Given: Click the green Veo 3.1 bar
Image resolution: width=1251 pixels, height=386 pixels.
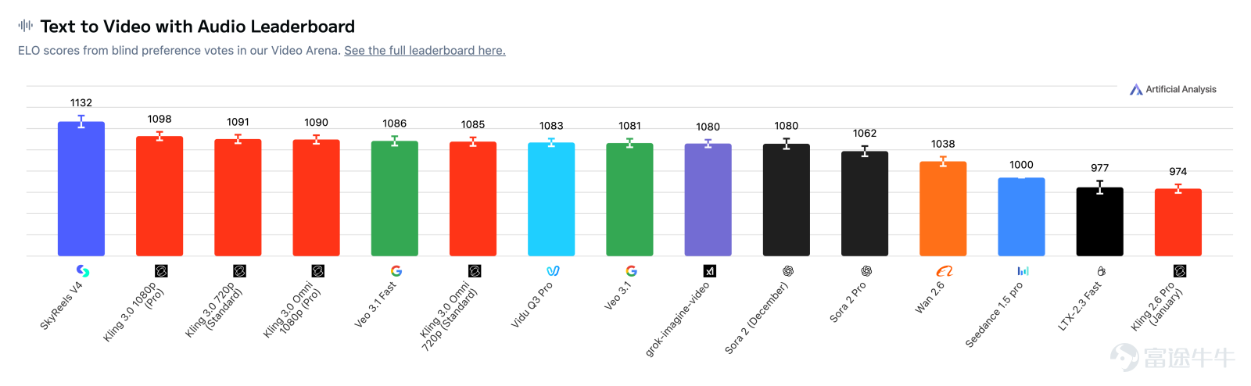Looking at the screenshot, I should pyautogui.click(x=629, y=199).
